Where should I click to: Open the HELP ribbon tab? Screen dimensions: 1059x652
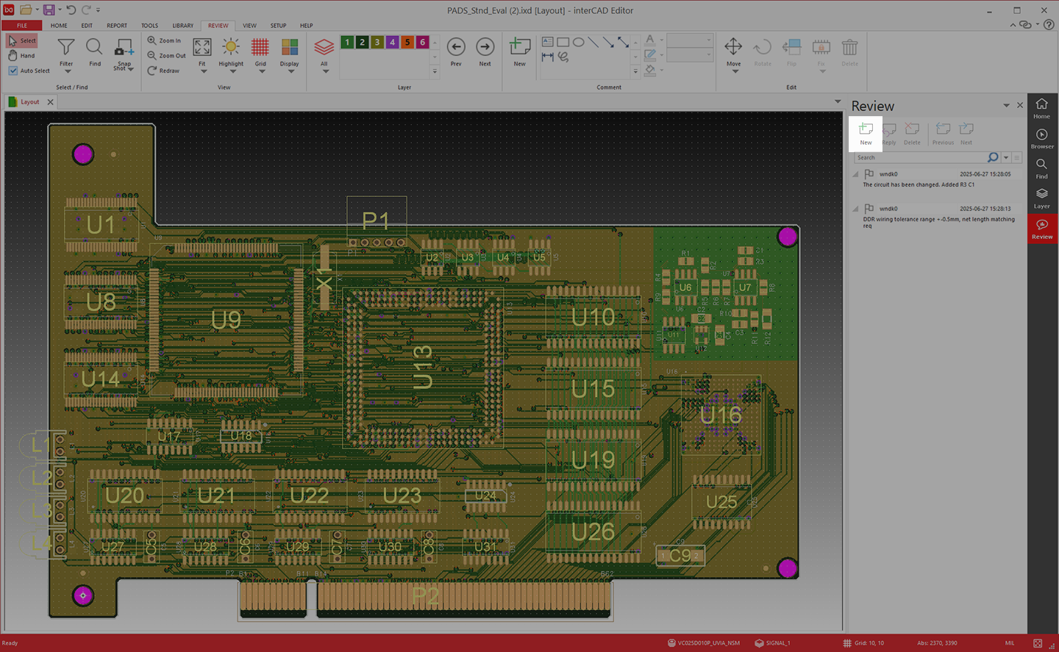306,26
